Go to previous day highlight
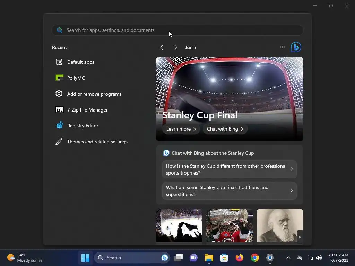 [x=162, y=47]
